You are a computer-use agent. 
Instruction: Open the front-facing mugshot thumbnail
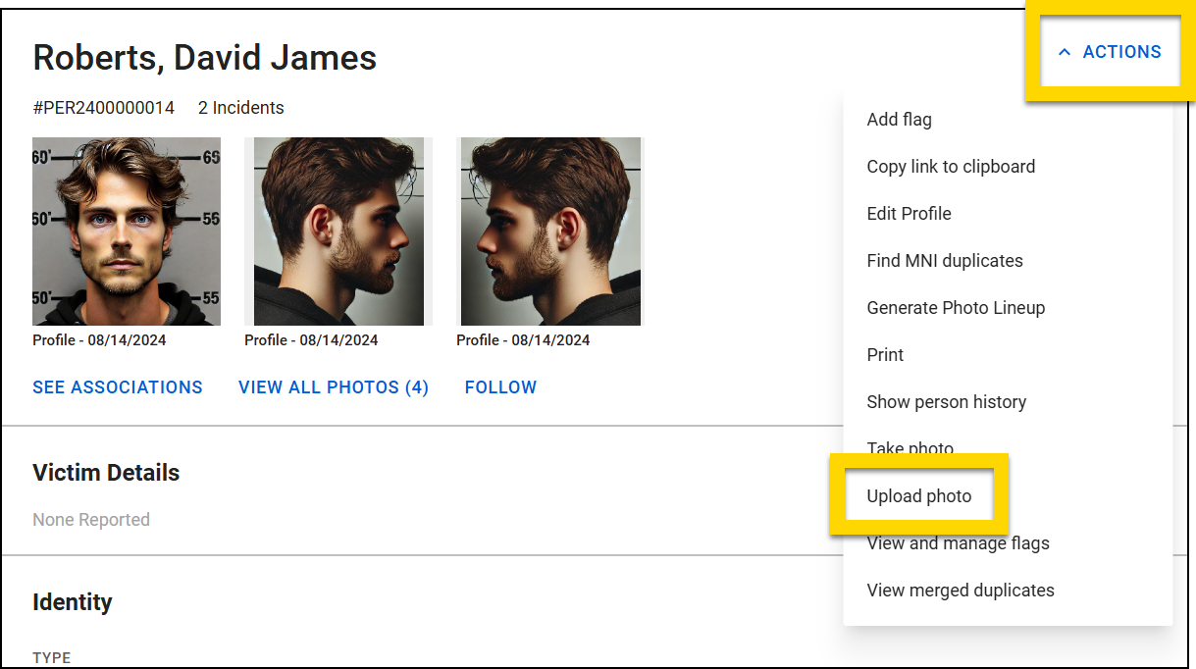pyautogui.click(x=126, y=232)
